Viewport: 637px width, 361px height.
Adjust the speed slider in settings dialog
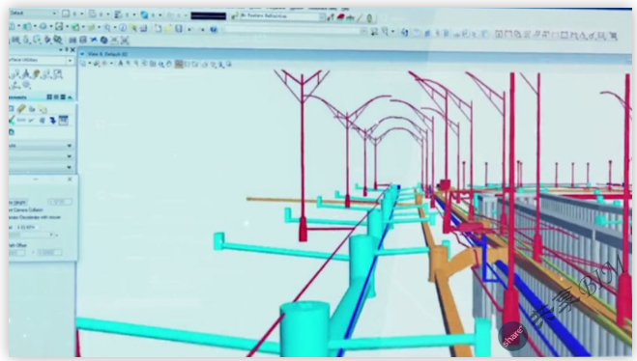pyautogui.click(x=31, y=235)
